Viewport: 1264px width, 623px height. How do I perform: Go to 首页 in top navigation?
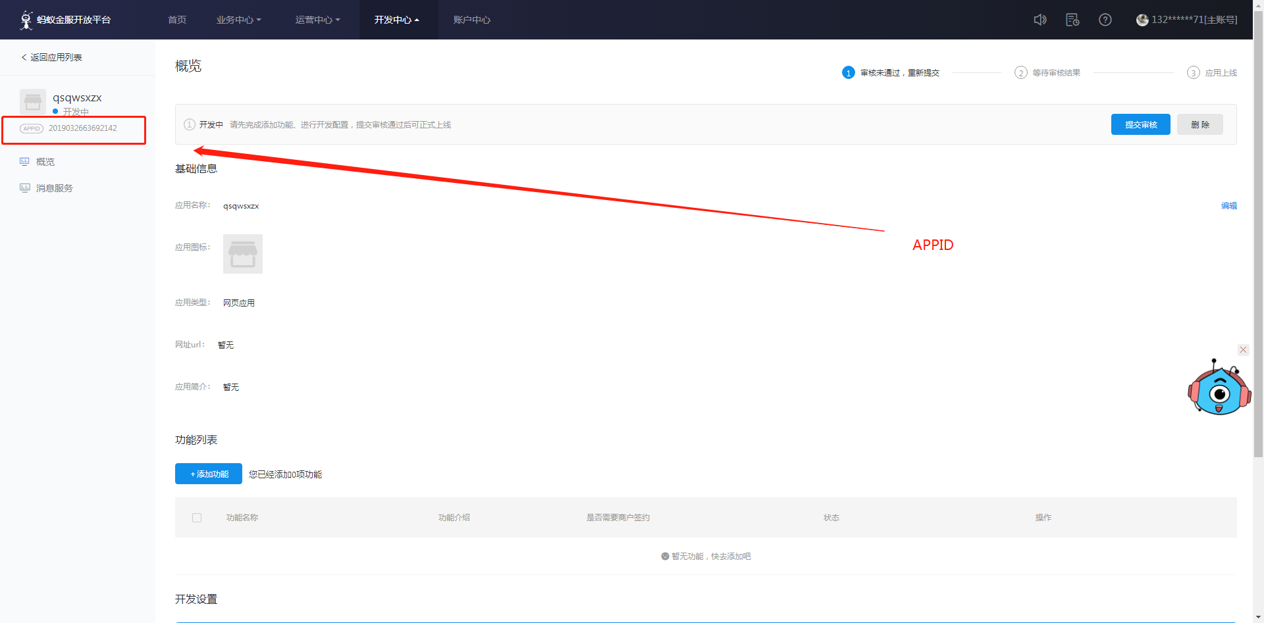point(177,20)
